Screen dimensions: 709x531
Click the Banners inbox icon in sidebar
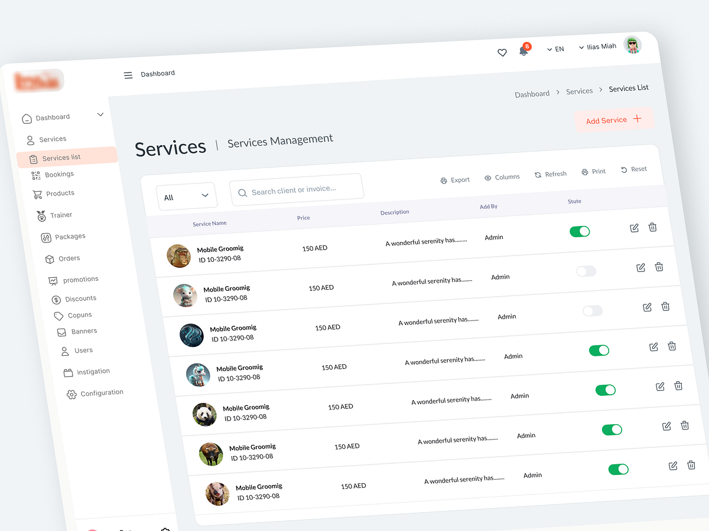click(x=61, y=332)
